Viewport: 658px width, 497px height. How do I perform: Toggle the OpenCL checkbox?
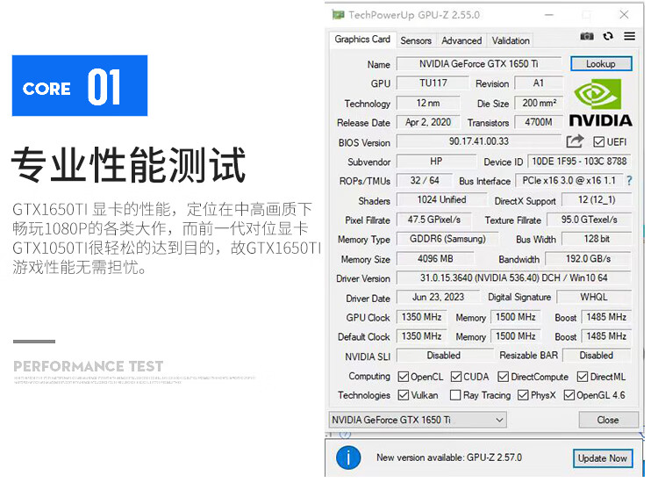[x=404, y=377]
